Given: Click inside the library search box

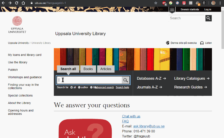Looking at the screenshot, I should pyautogui.click(x=89, y=80).
